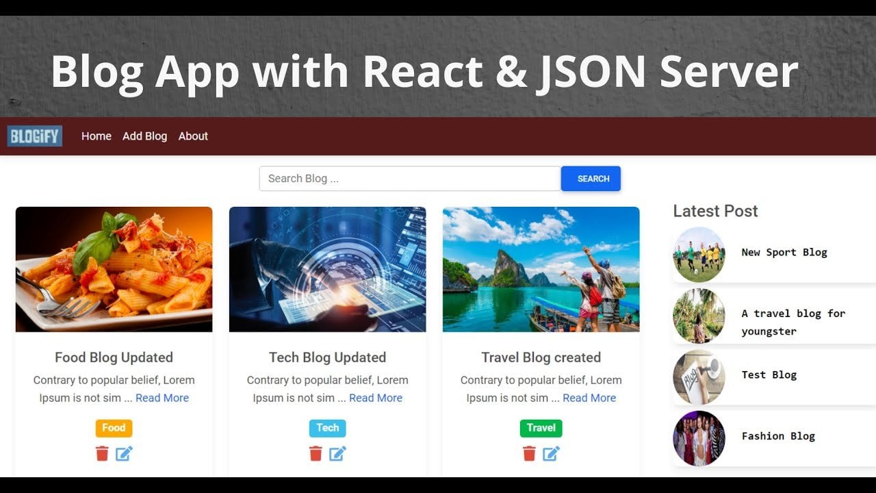Read more of the Travel Blog
Viewport: 876px width, 493px height.
click(x=589, y=398)
